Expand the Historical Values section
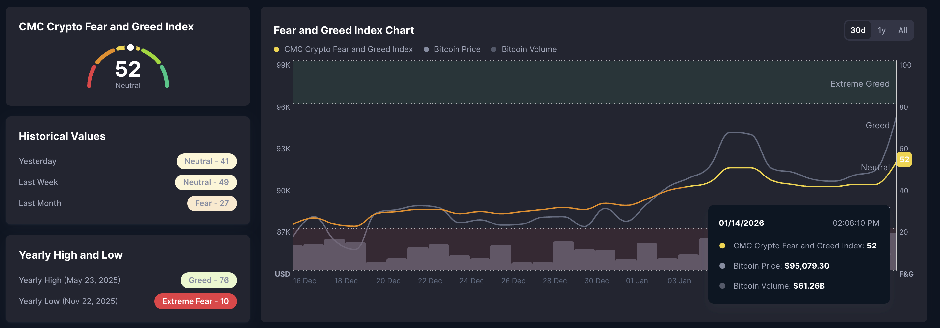Image resolution: width=940 pixels, height=328 pixels. point(62,136)
